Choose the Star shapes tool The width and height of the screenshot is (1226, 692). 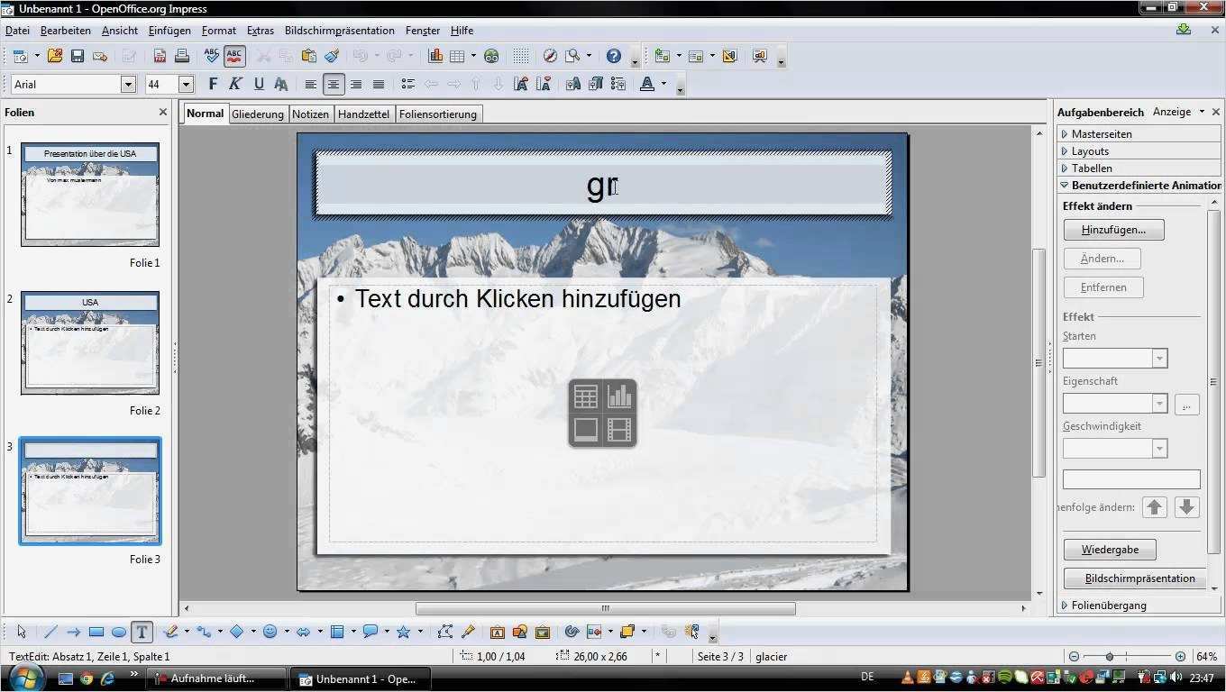pos(403,632)
